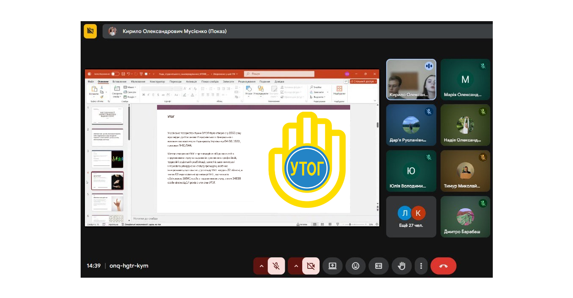Open the emoji reactions button
The height and width of the screenshot is (298, 573).
point(355,266)
